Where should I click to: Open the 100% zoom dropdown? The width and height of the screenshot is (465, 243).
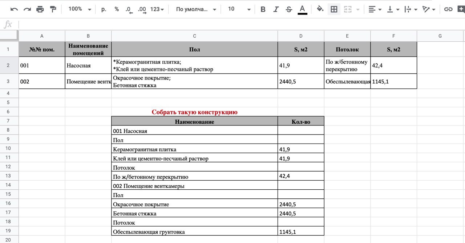(80, 9)
